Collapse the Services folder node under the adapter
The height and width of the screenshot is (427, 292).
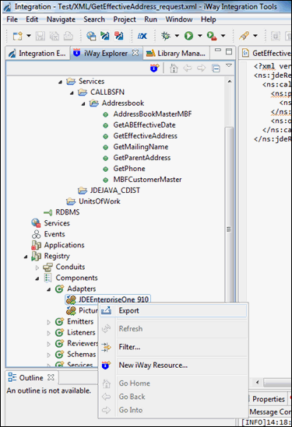tap(60, 82)
